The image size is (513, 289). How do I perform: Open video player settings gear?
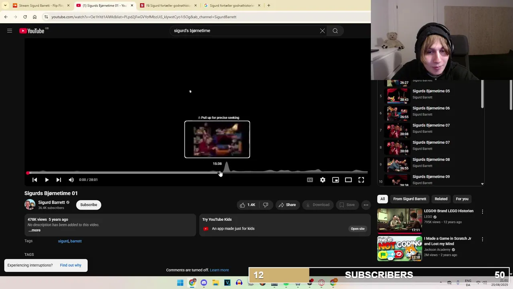323,180
